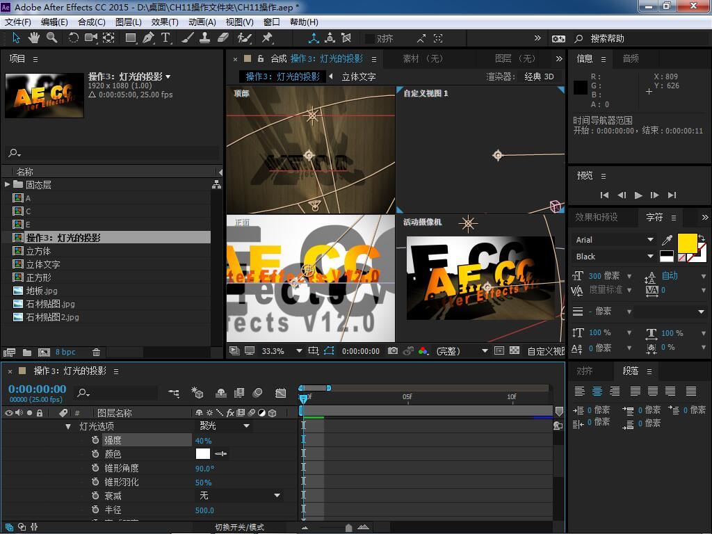Screen dimensions: 712x534
Task: Toggle stopwatch for 强度 property
Action: tap(95, 440)
